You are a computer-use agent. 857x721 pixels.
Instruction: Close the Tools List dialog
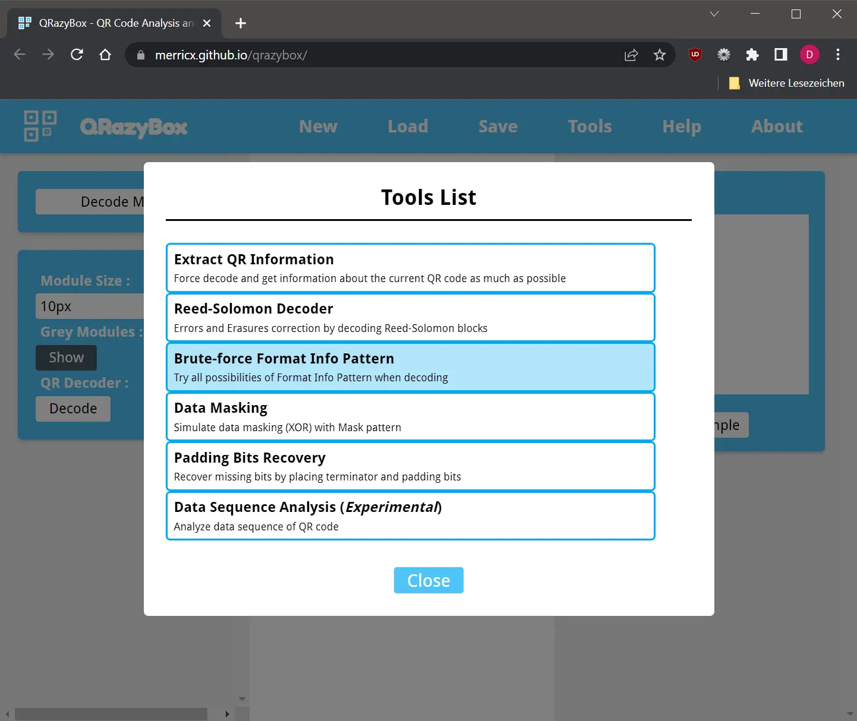point(428,580)
